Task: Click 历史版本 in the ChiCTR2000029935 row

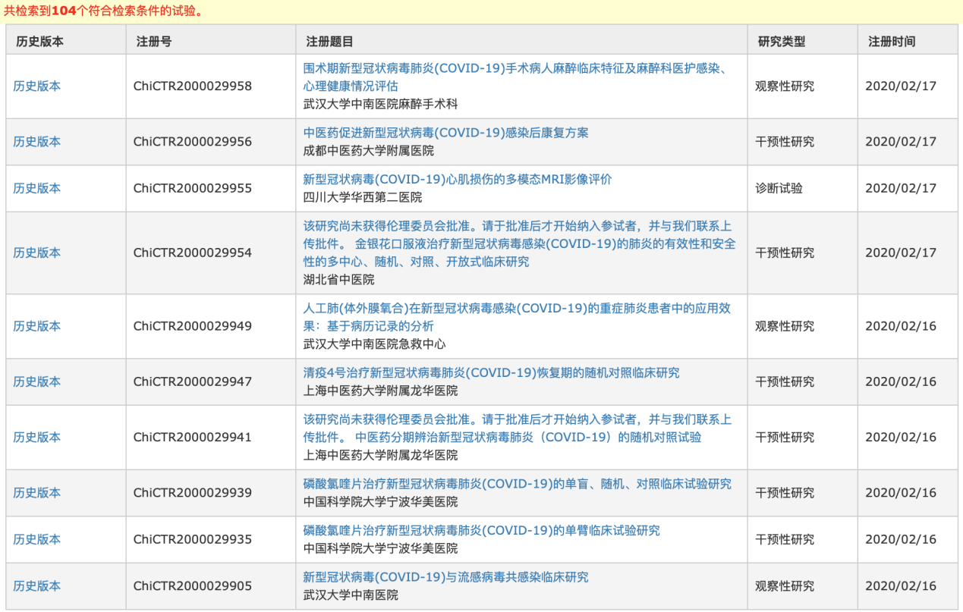Action: coord(37,540)
